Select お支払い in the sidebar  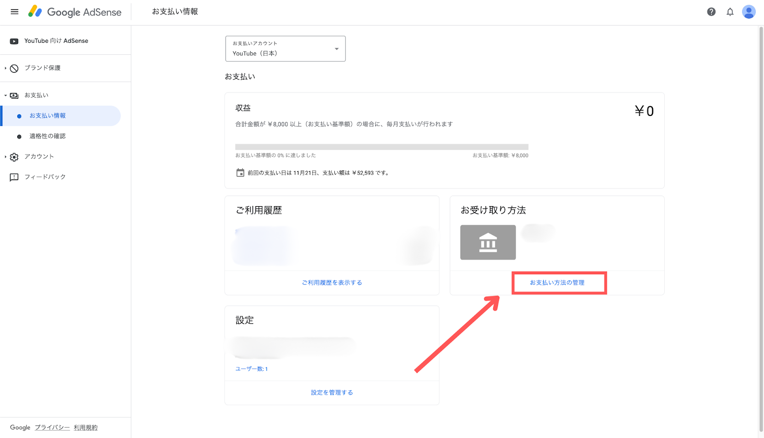click(x=36, y=95)
